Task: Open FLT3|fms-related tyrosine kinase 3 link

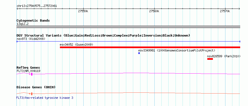Action: tap(45, 98)
